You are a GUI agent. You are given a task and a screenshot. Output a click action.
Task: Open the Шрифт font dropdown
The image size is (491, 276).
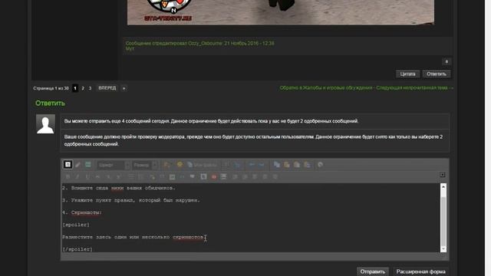pyautogui.click(x=114, y=165)
